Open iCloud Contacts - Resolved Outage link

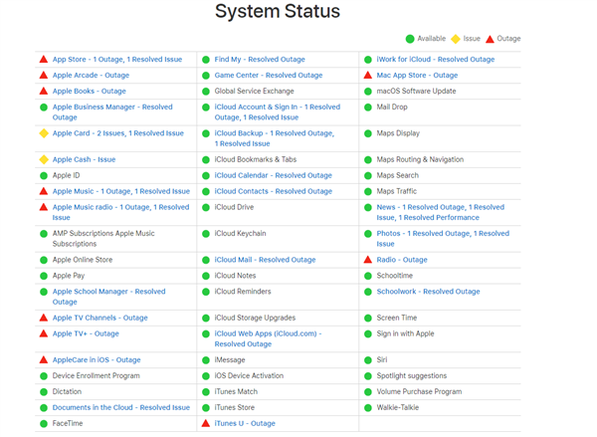pos(274,191)
